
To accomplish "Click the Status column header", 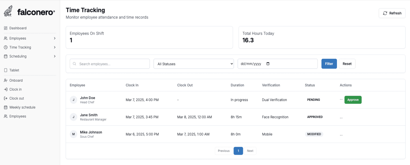I will (x=310, y=85).
